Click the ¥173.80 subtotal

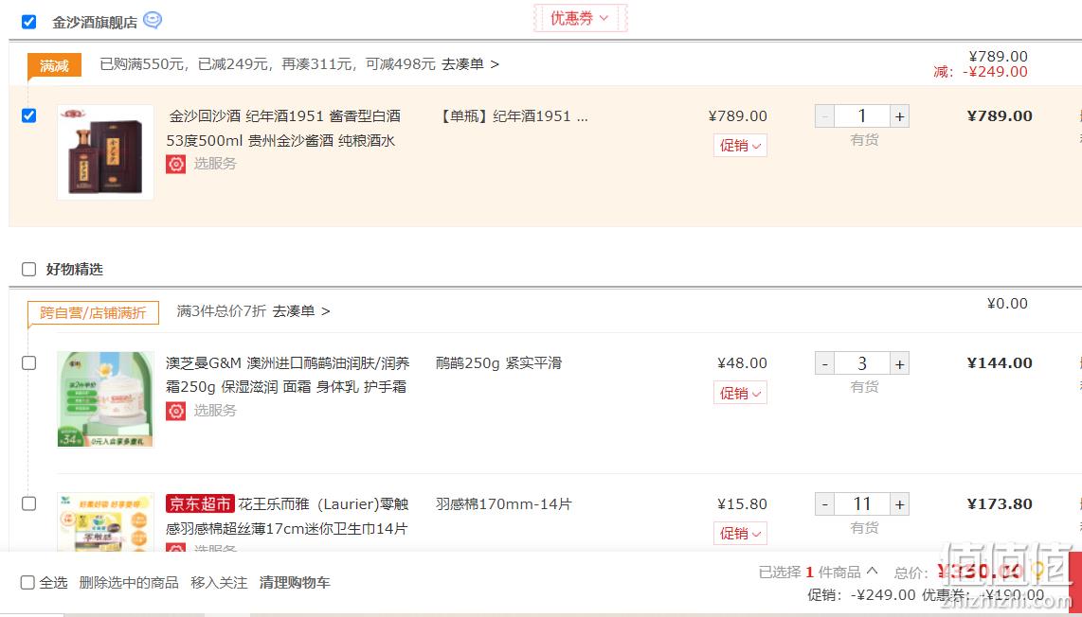click(x=1000, y=504)
